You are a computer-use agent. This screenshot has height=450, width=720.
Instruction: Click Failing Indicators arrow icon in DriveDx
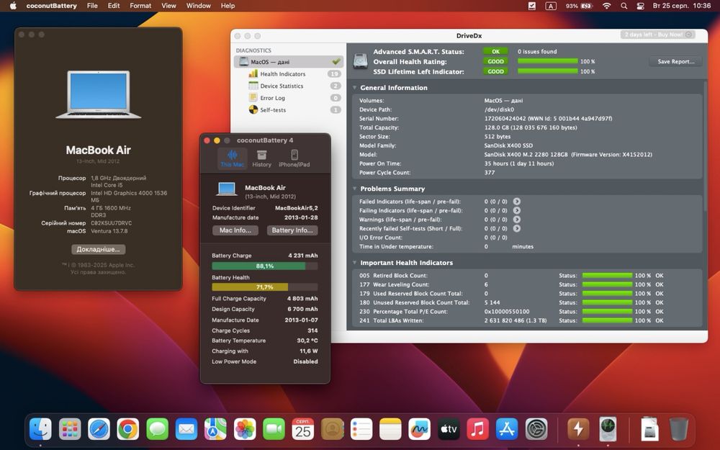click(x=516, y=210)
